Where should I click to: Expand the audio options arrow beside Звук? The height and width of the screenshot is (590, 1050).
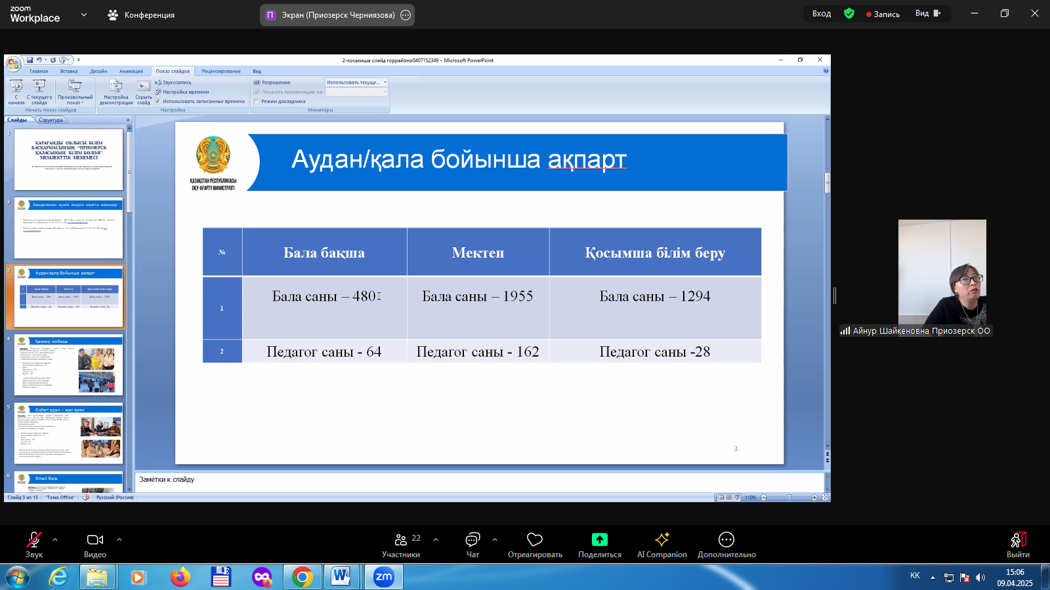point(55,540)
